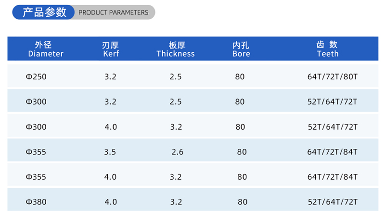Select the "内孔 Bore" column header
This screenshot has width=385, height=221.
tap(241, 49)
